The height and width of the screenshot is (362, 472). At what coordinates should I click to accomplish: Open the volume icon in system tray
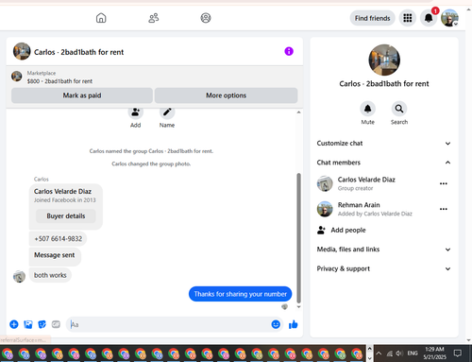(399, 353)
